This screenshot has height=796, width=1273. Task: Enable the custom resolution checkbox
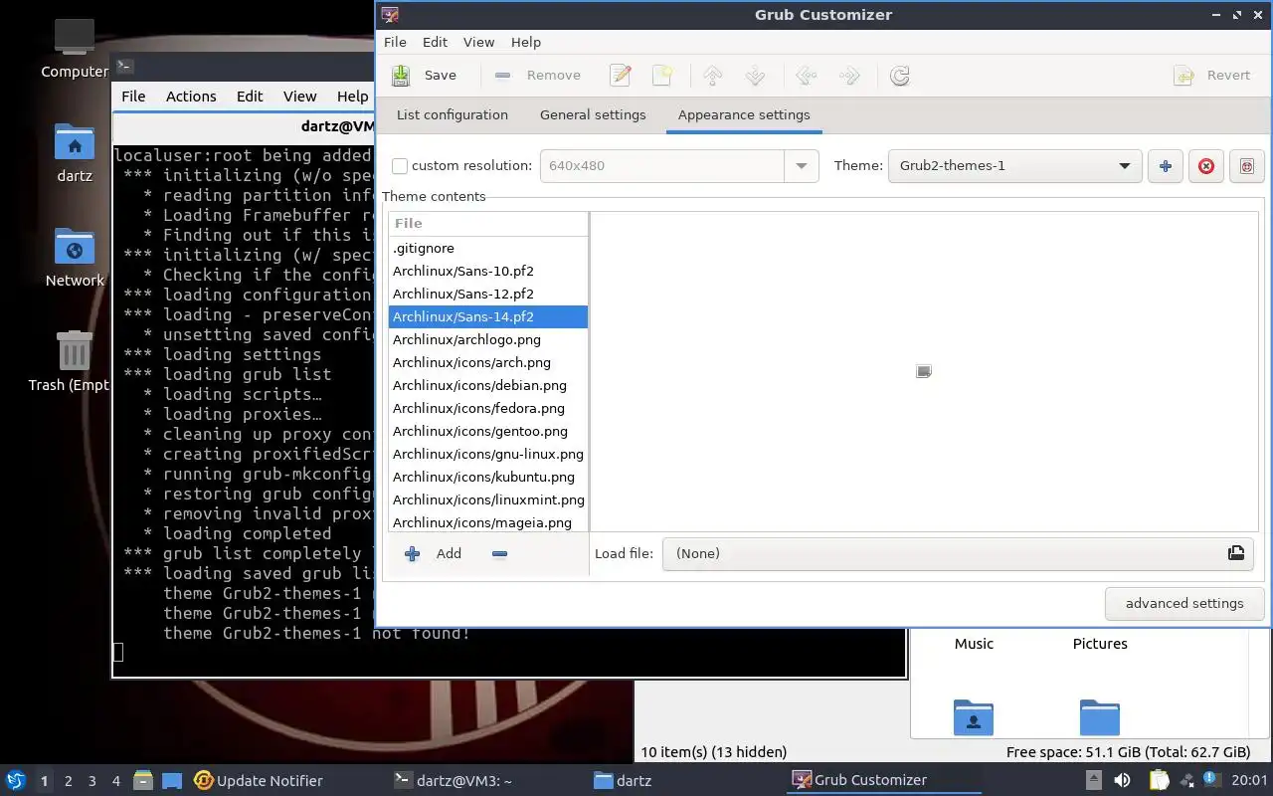coord(400,166)
